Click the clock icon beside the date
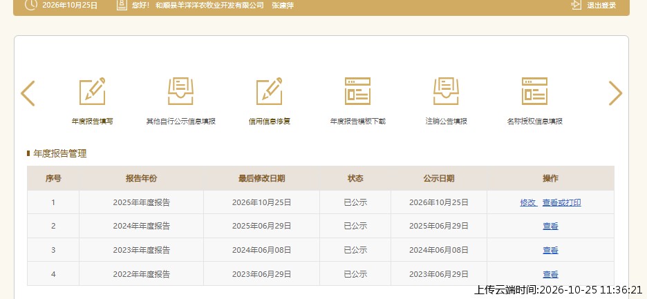 click(x=30, y=5)
